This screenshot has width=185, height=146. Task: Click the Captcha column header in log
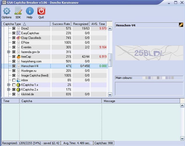[61, 101]
